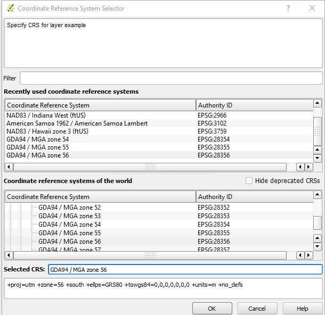This screenshot has height=315, width=325.
Task: Select NAD83 / Indiana West (ftUS) in recent list
Action: pyautogui.click(x=46, y=115)
